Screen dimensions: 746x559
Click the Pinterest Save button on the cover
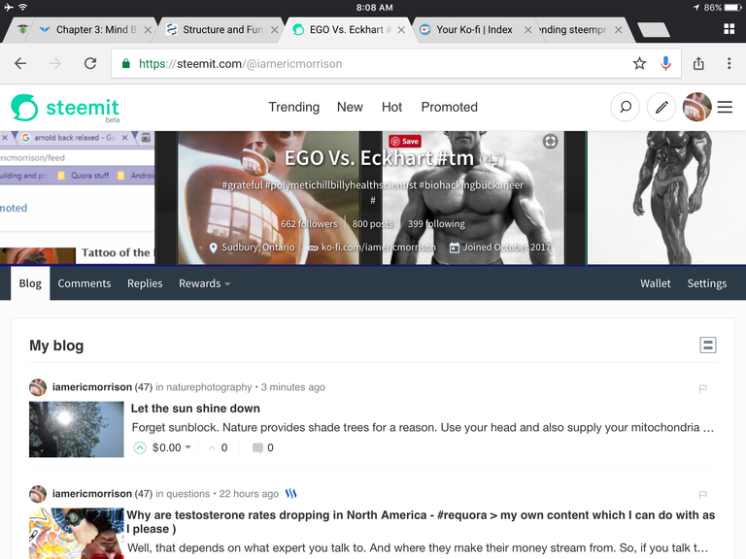[x=405, y=141]
